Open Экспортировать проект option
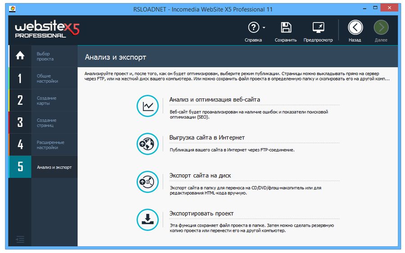Screen dimensions: 405x253 click(x=202, y=213)
